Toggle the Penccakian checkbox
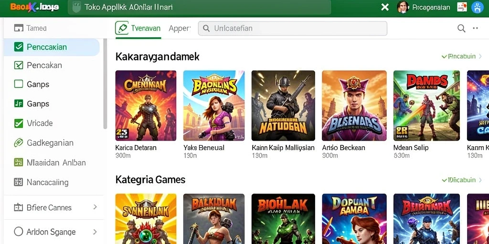 coord(19,47)
